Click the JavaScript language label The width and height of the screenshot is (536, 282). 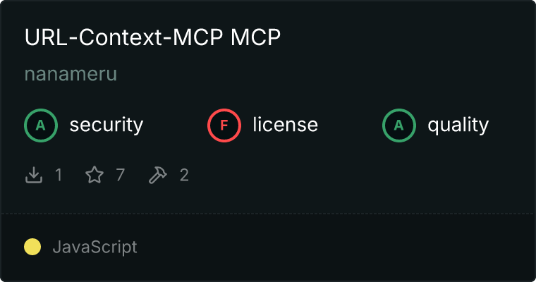click(95, 247)
